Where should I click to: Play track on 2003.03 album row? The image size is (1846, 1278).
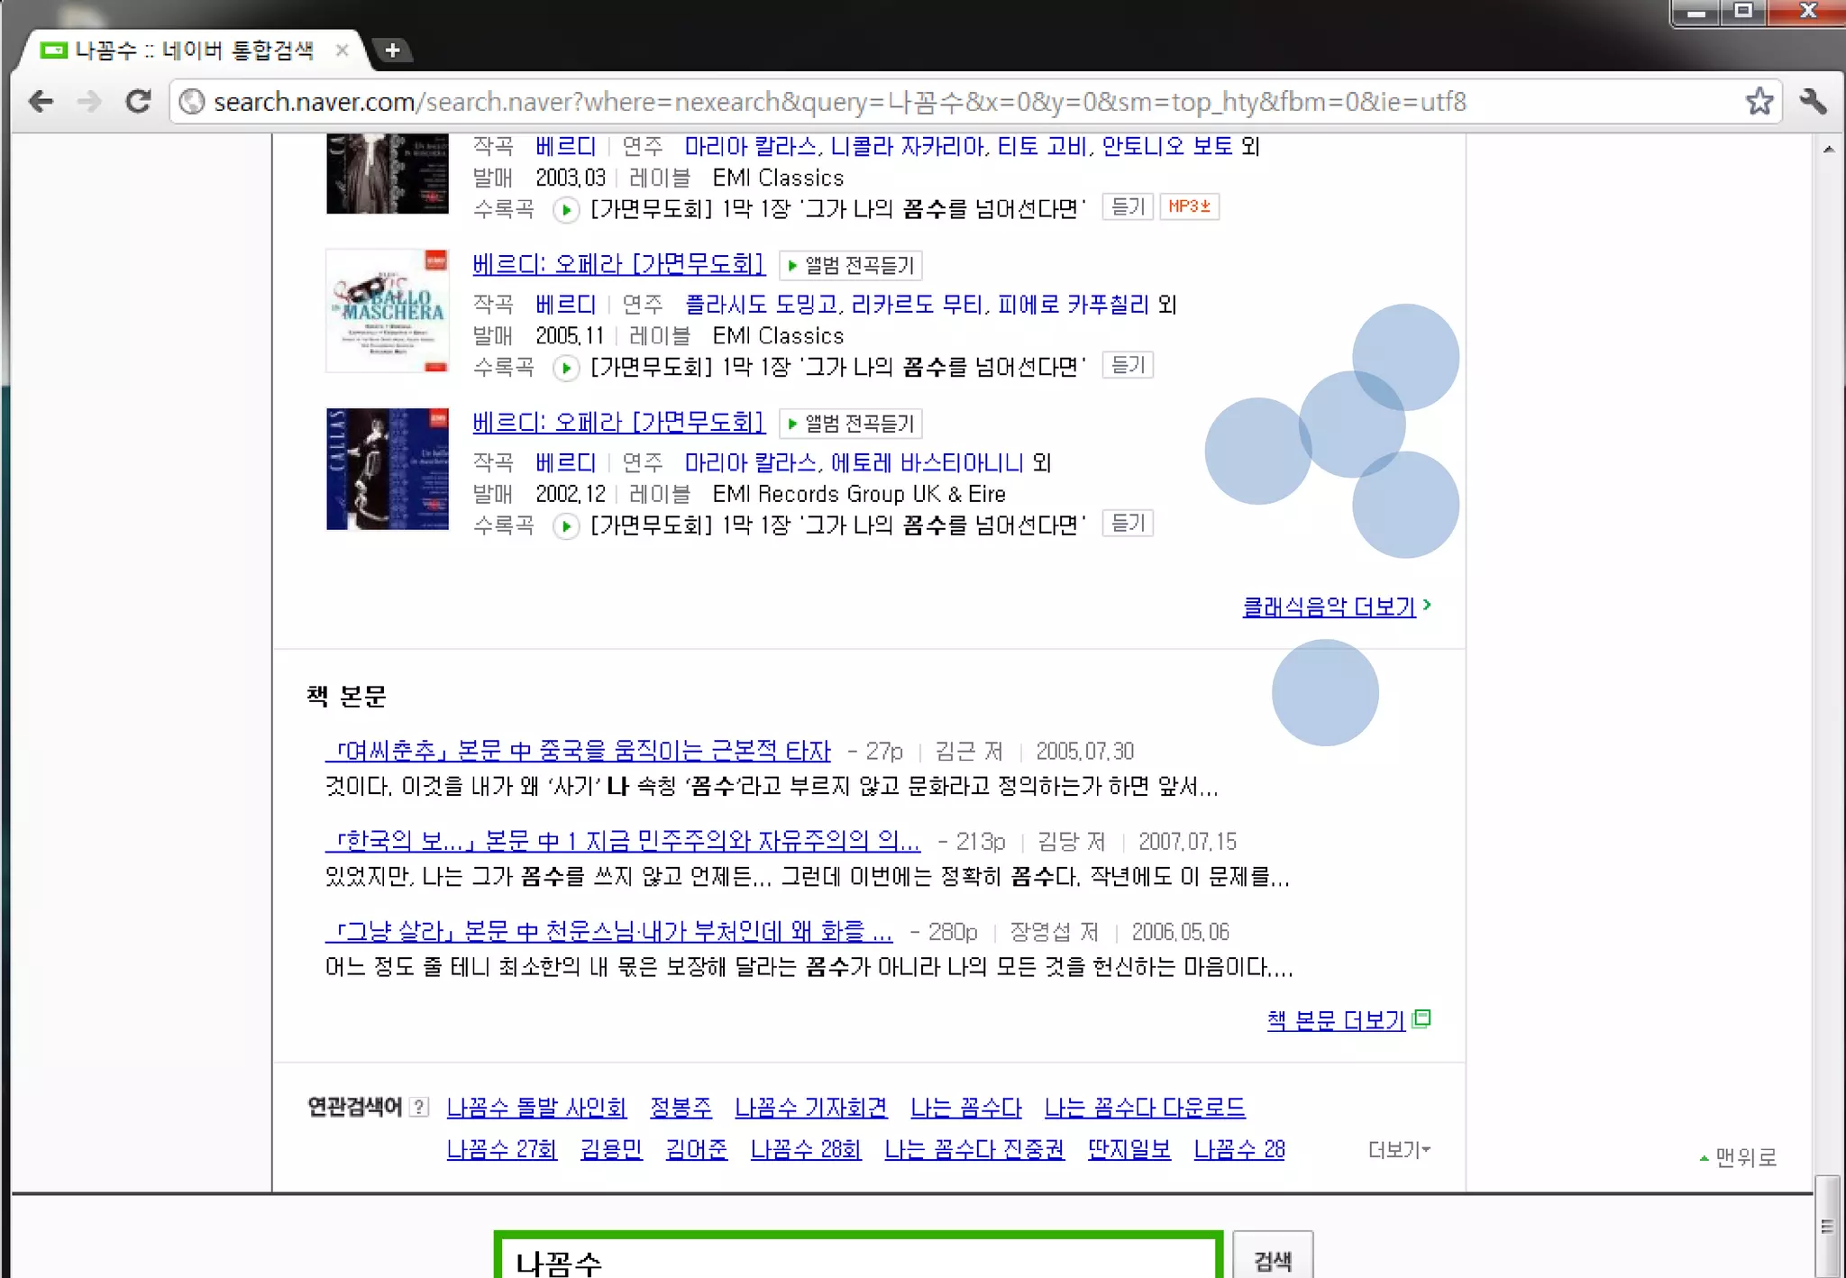565,210
